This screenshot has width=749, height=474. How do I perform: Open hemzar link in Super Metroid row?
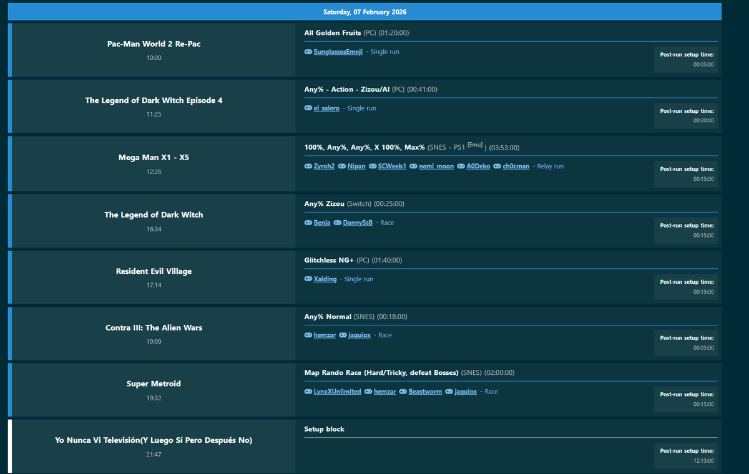[385, 392]
